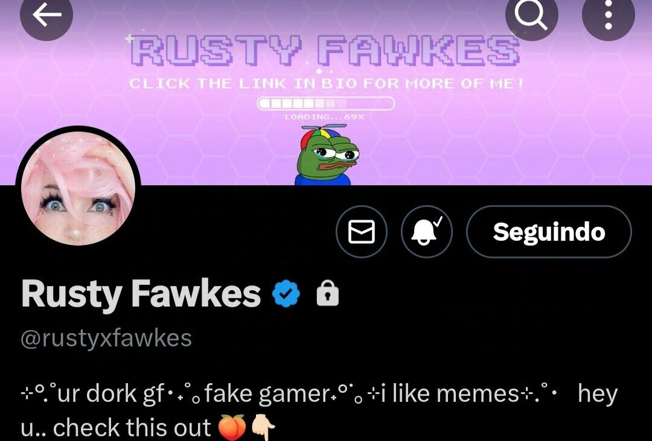652x441 pixels.
Task: Tap the peach emoji in the bio
Action: tap(232, 427)
